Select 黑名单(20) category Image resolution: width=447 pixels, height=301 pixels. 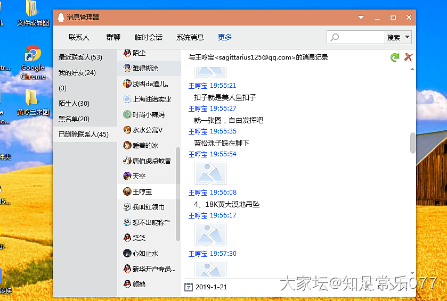(x=74, y=119)
